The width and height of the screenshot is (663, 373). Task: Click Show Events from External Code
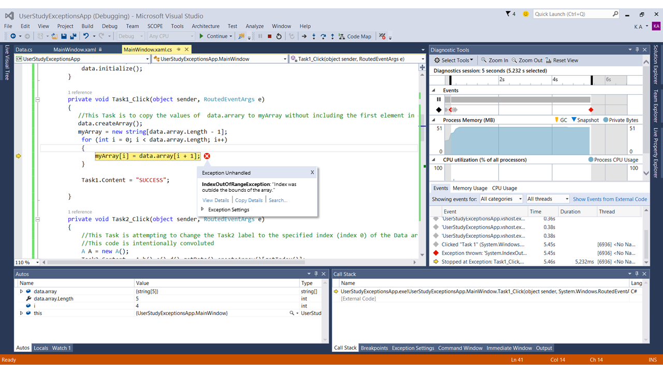coord(610,199)
